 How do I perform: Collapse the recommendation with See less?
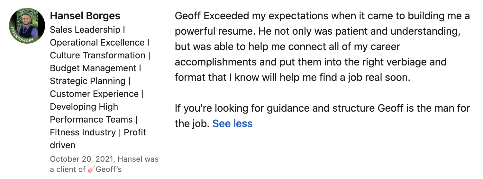point(232,124)
